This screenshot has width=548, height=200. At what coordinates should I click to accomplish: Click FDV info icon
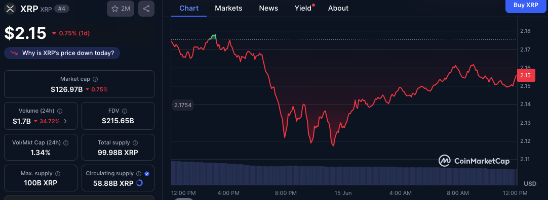(125, 111)
